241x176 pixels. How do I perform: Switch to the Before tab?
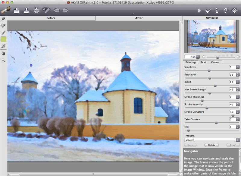tap(51, 18)
